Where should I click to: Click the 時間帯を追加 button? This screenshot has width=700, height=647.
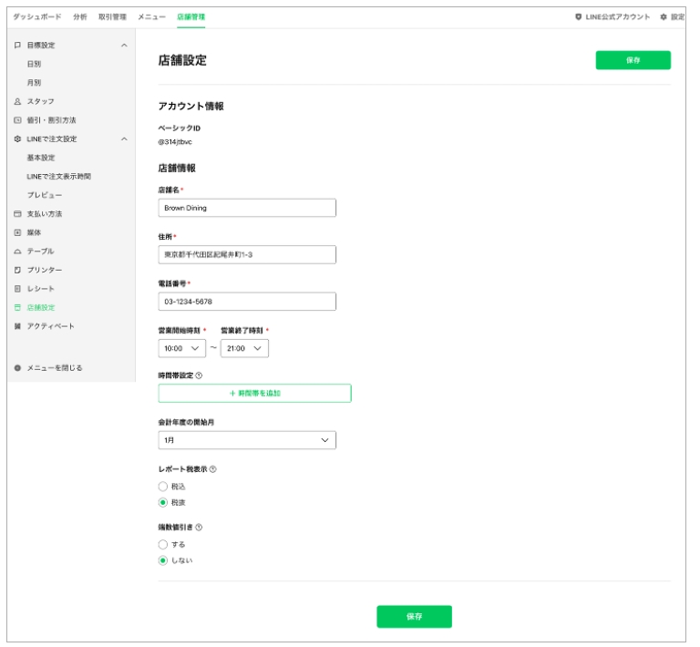click(x=255, y=393)
